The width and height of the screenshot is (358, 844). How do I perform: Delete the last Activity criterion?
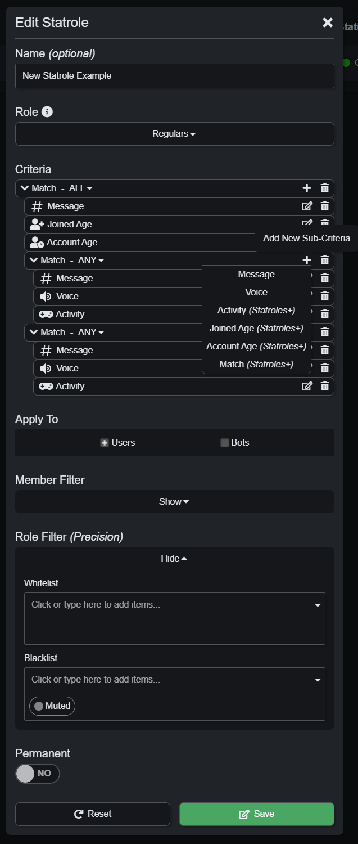325,386
